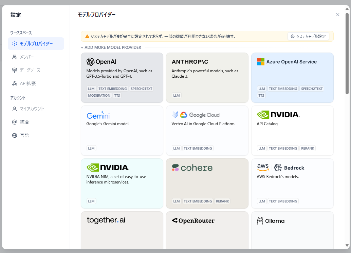
Task: Open the 統合 settings tab
Action: tap(36, 122)
